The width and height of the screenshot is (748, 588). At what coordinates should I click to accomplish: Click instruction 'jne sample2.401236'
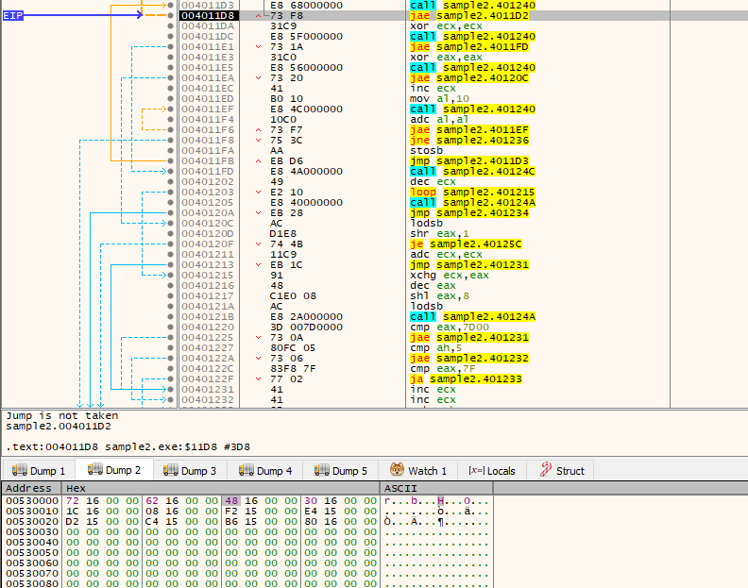469,141
